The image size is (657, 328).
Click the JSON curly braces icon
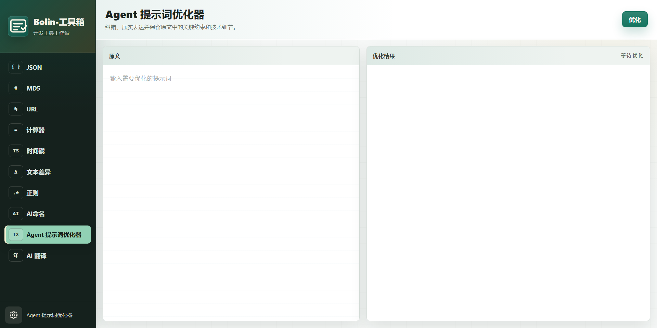(16, 67)
